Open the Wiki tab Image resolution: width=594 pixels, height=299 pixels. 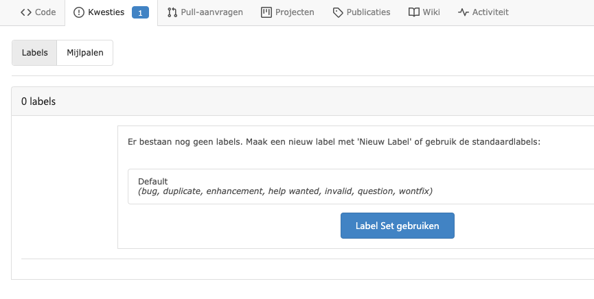click(x=424, y=12)
